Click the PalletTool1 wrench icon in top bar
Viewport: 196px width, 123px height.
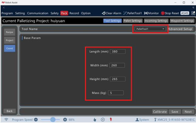(x=125, y=13)
